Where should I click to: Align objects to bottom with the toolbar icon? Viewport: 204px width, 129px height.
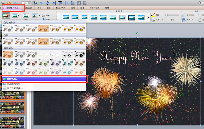pyautogui.click(x=73, y=3)
